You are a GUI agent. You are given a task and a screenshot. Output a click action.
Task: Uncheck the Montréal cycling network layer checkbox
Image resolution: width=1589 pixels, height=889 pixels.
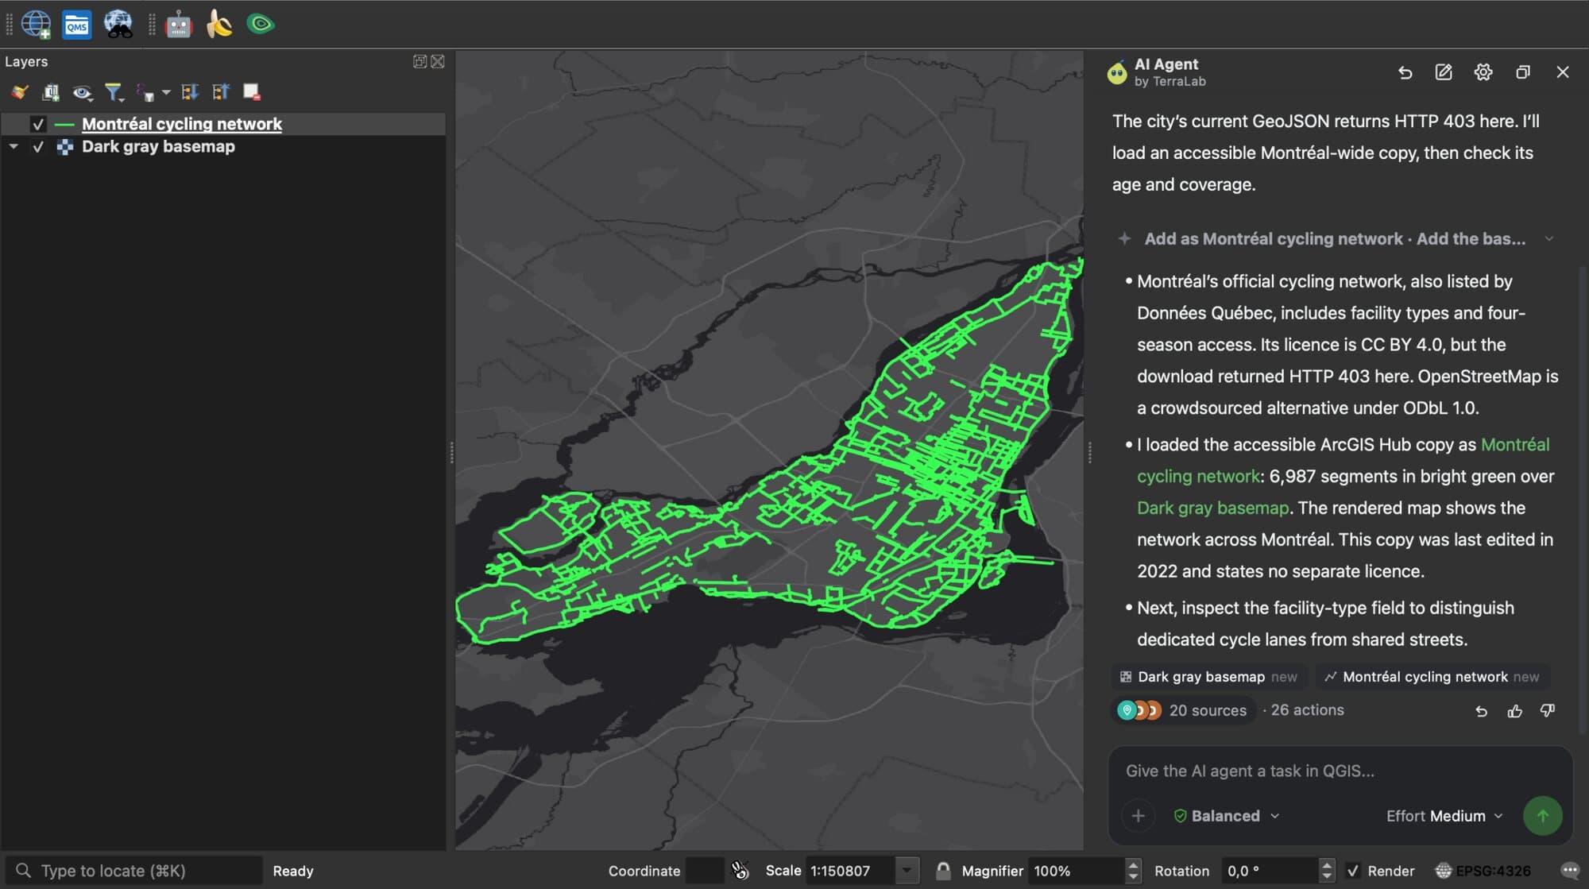pyautogui.click(x=38, y=124)
